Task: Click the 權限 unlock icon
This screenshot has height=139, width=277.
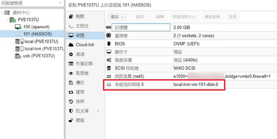Action: click(x=71, y=120)
